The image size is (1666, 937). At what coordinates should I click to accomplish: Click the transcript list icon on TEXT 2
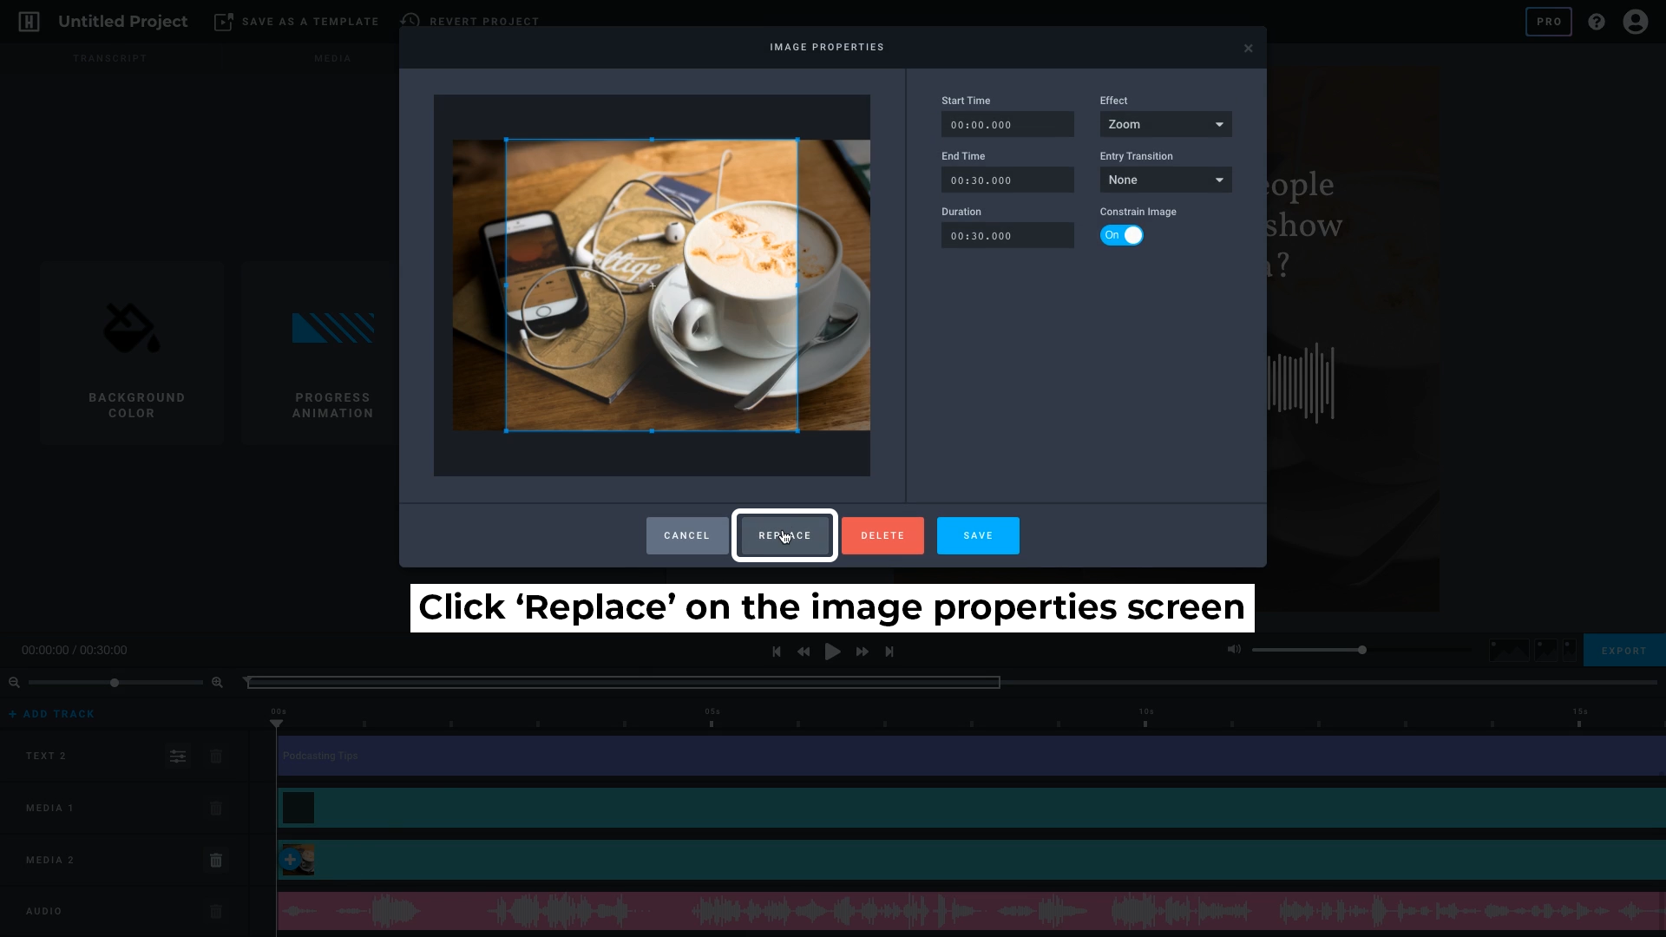point(177,755)
